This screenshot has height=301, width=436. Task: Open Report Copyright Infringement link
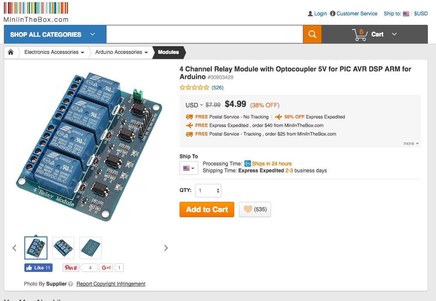point(111,284)
